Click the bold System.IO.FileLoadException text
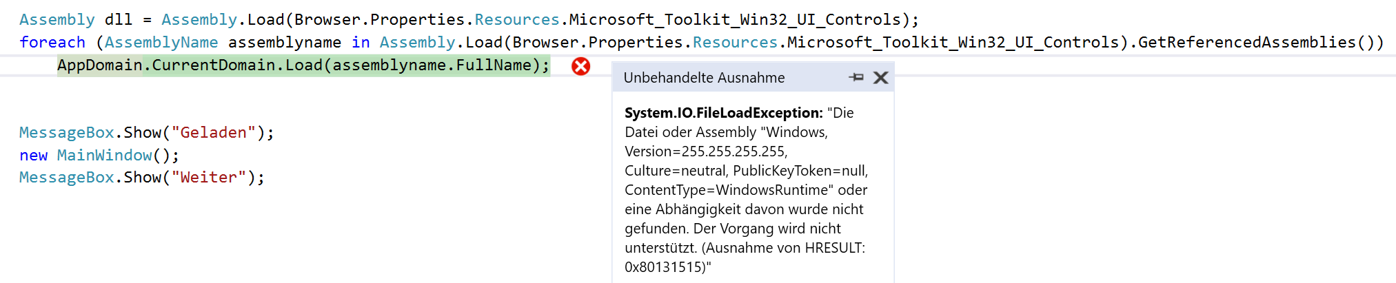Image resolution: width=1396 pixels, height=283 pixels. coord(723,113)
